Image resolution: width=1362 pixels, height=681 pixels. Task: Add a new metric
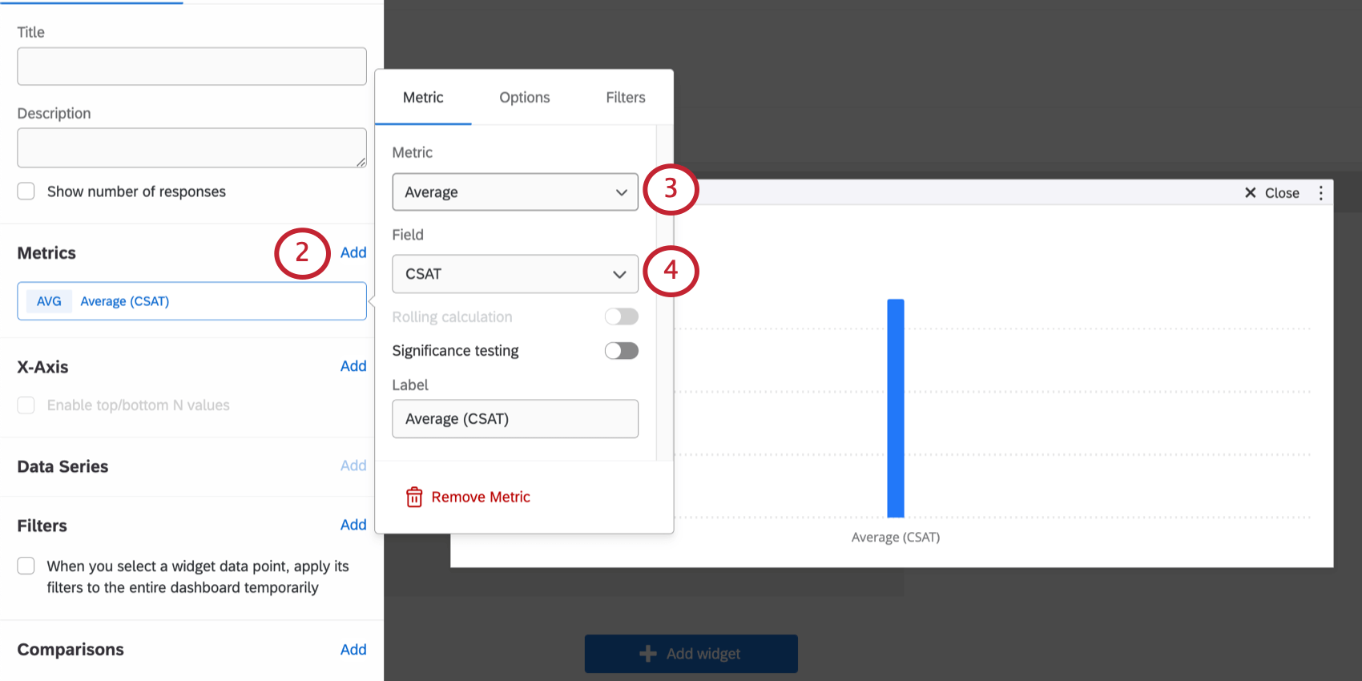click(353, 252)
